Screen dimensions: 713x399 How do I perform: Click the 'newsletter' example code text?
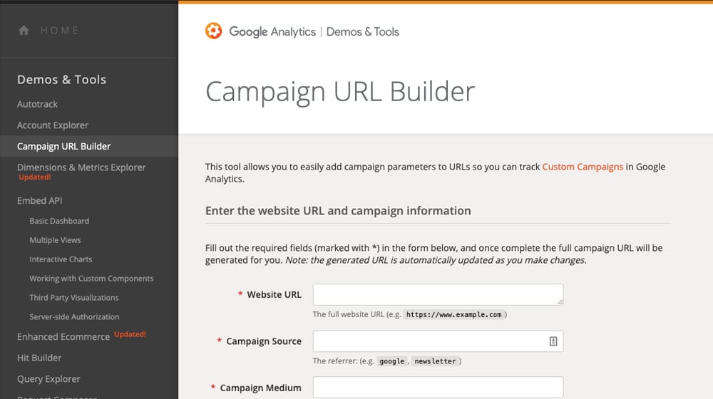(435, 361)
